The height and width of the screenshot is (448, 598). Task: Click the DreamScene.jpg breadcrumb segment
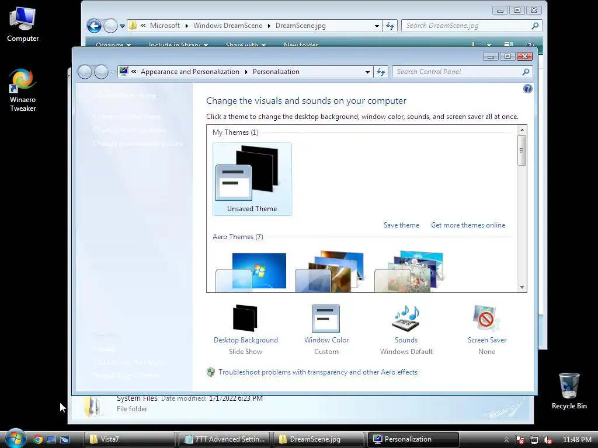(301, 26)
